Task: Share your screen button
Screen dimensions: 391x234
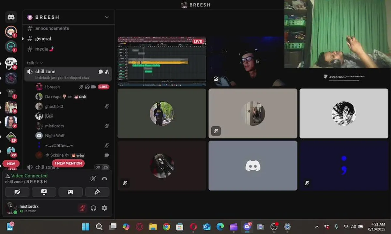Action: point(44,192)
